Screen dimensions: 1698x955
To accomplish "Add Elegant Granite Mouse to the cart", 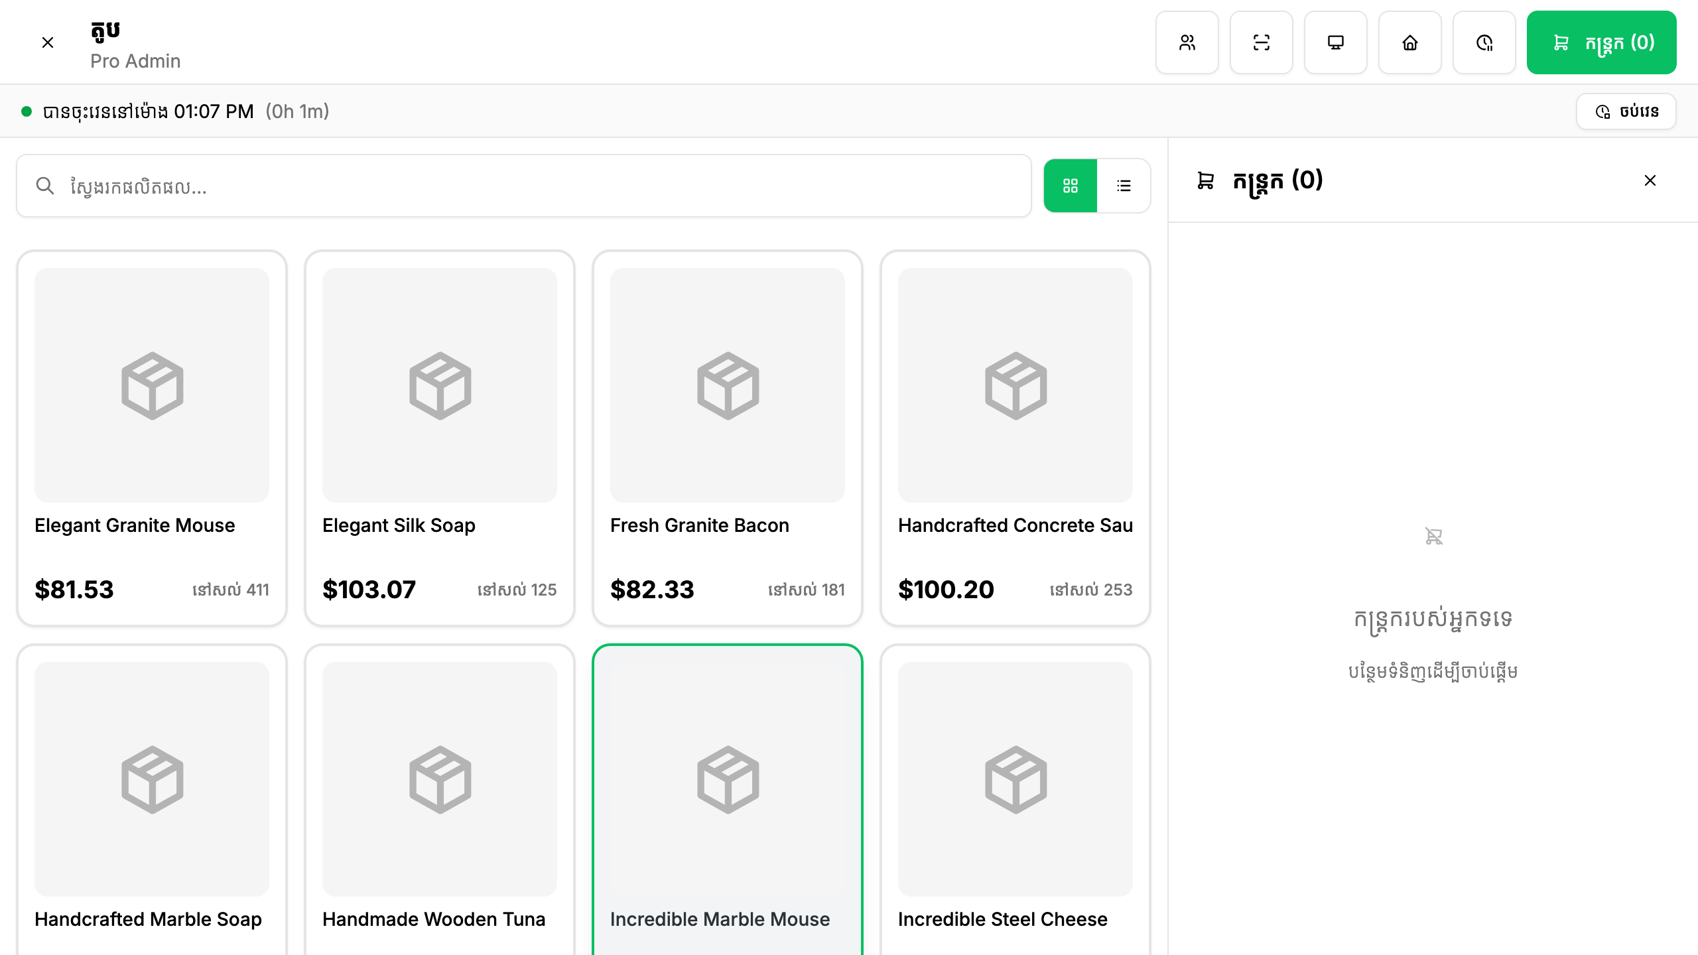I will (152, 438).
